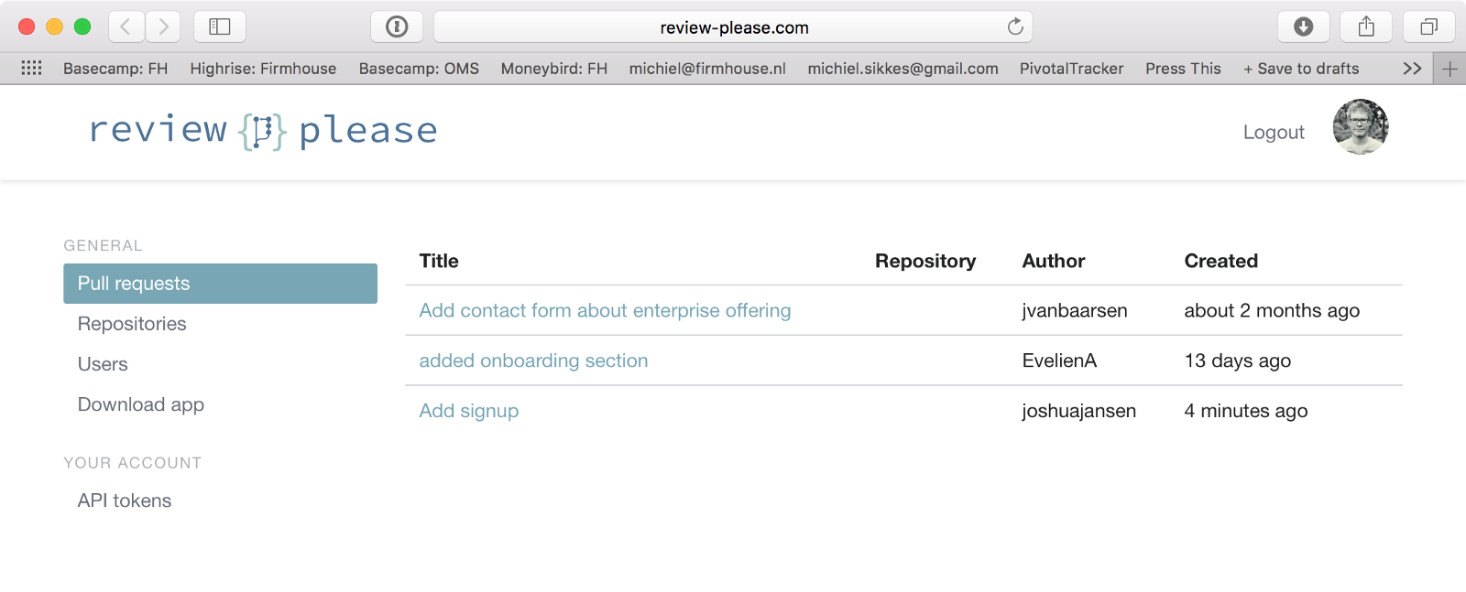Open the user avatar photo
This screenshot has height=592, width=1466.
(1361, 127)
